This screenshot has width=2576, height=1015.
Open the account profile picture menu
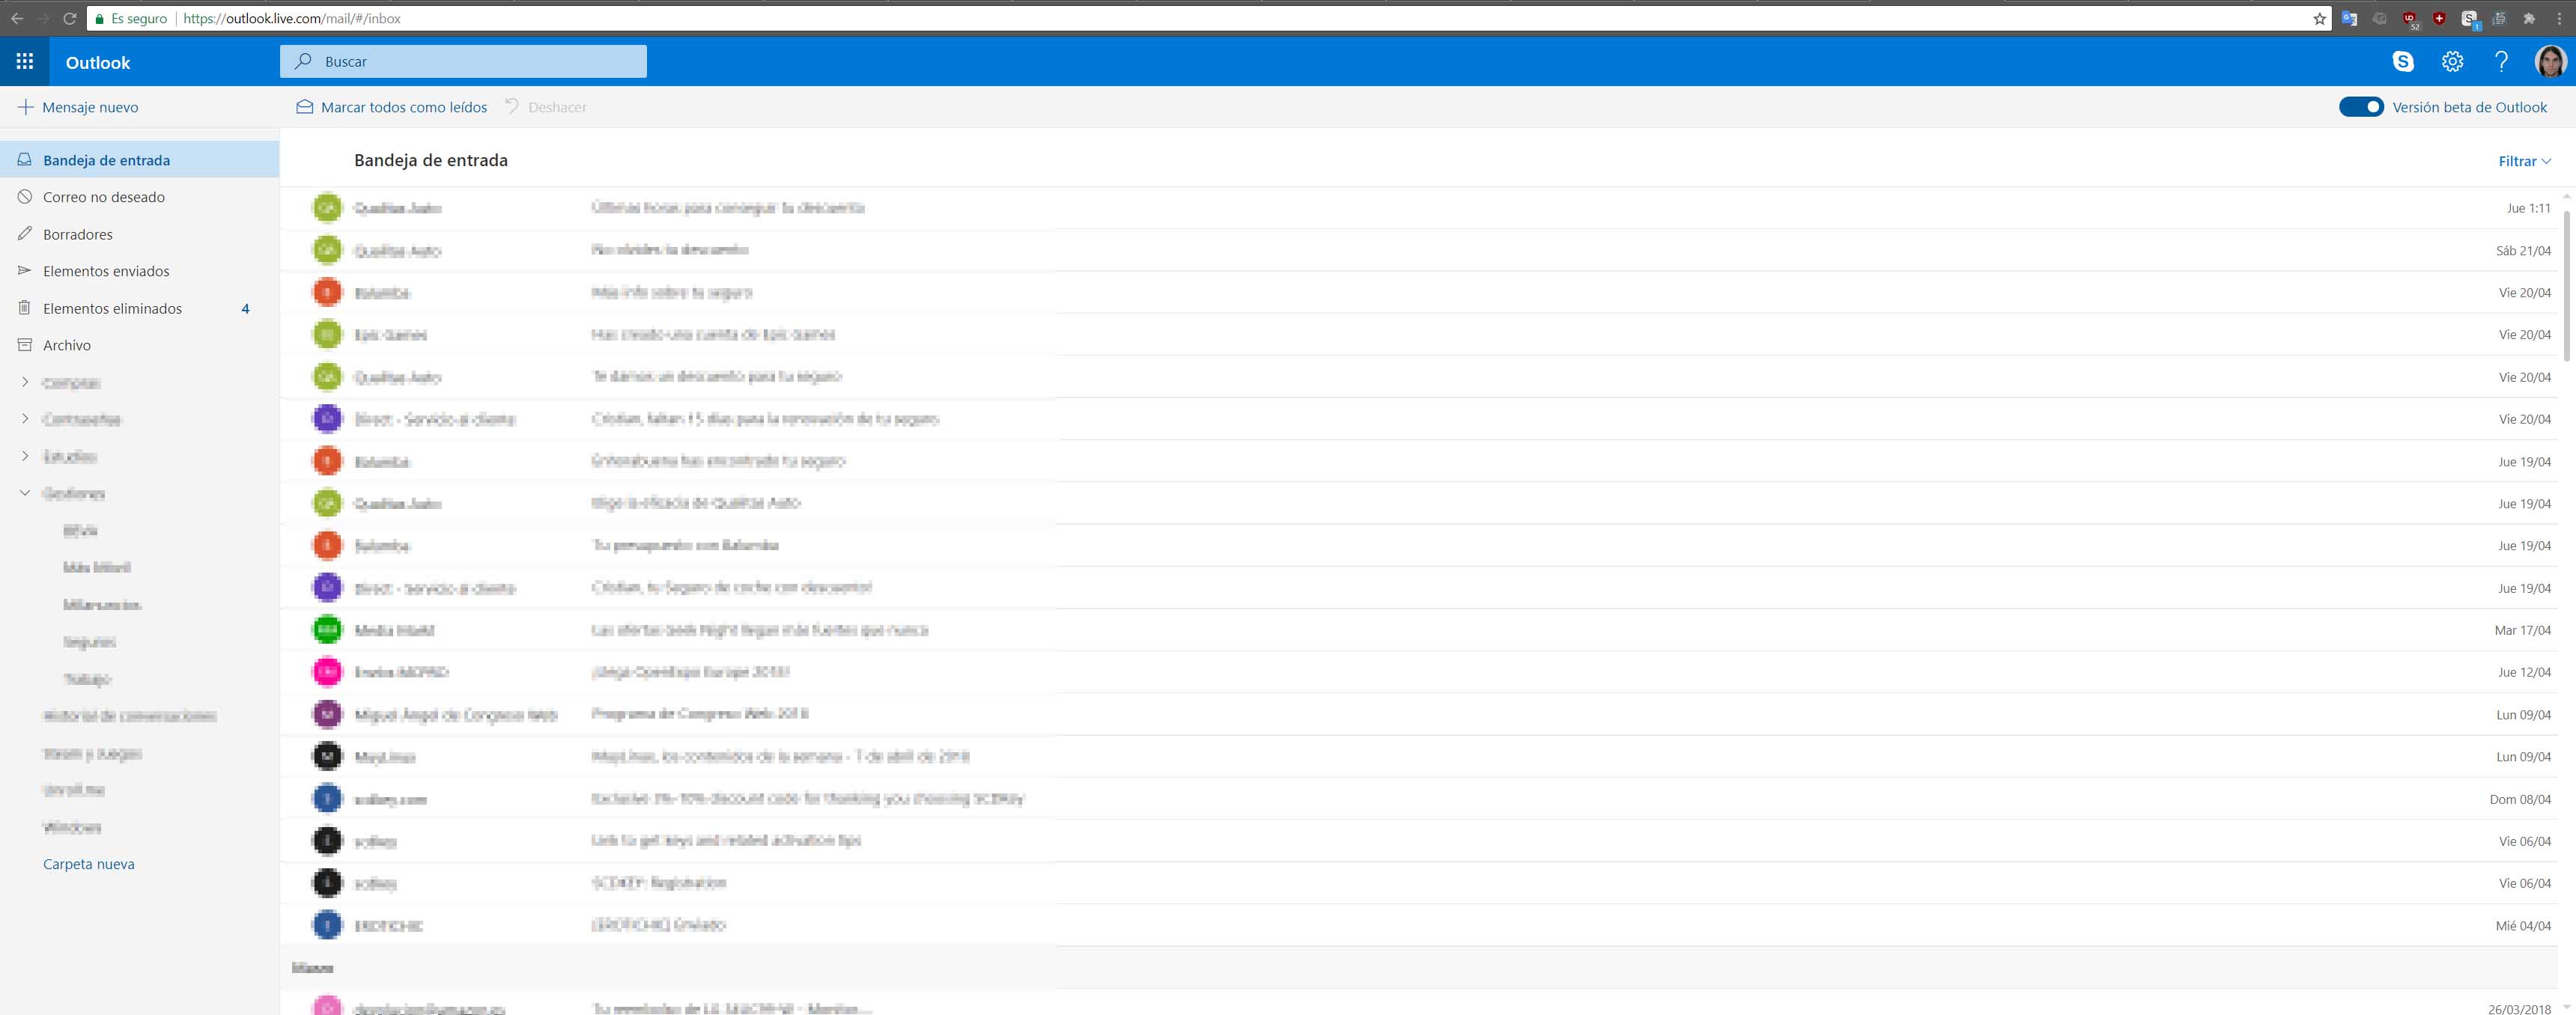pos(2551,62)
